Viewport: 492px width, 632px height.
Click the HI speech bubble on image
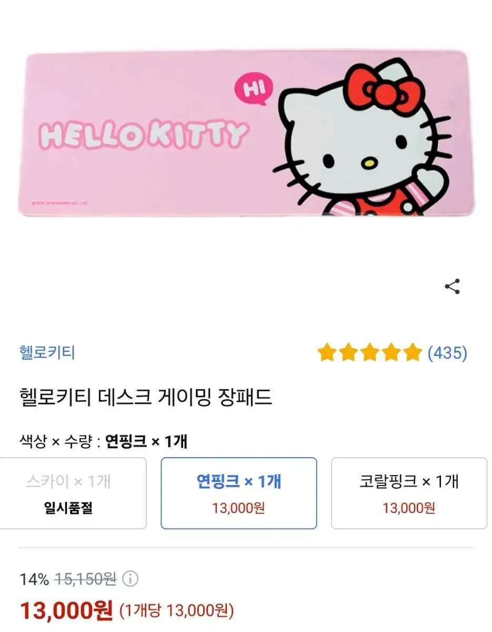coord(254,88)
